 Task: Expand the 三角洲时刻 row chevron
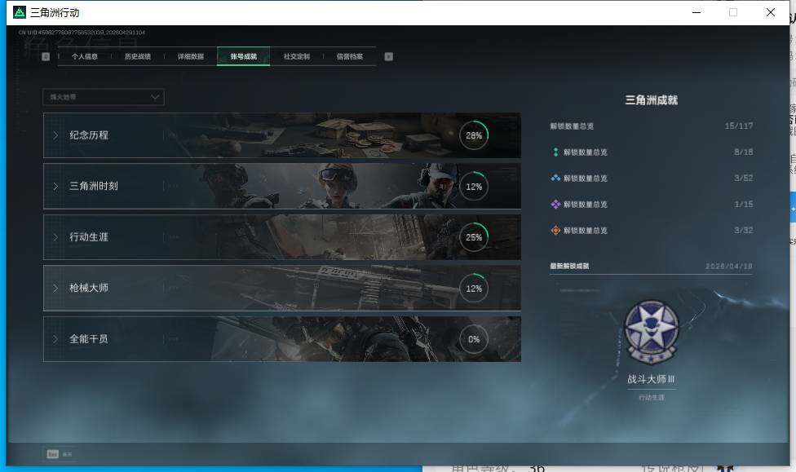pos(55,186)
